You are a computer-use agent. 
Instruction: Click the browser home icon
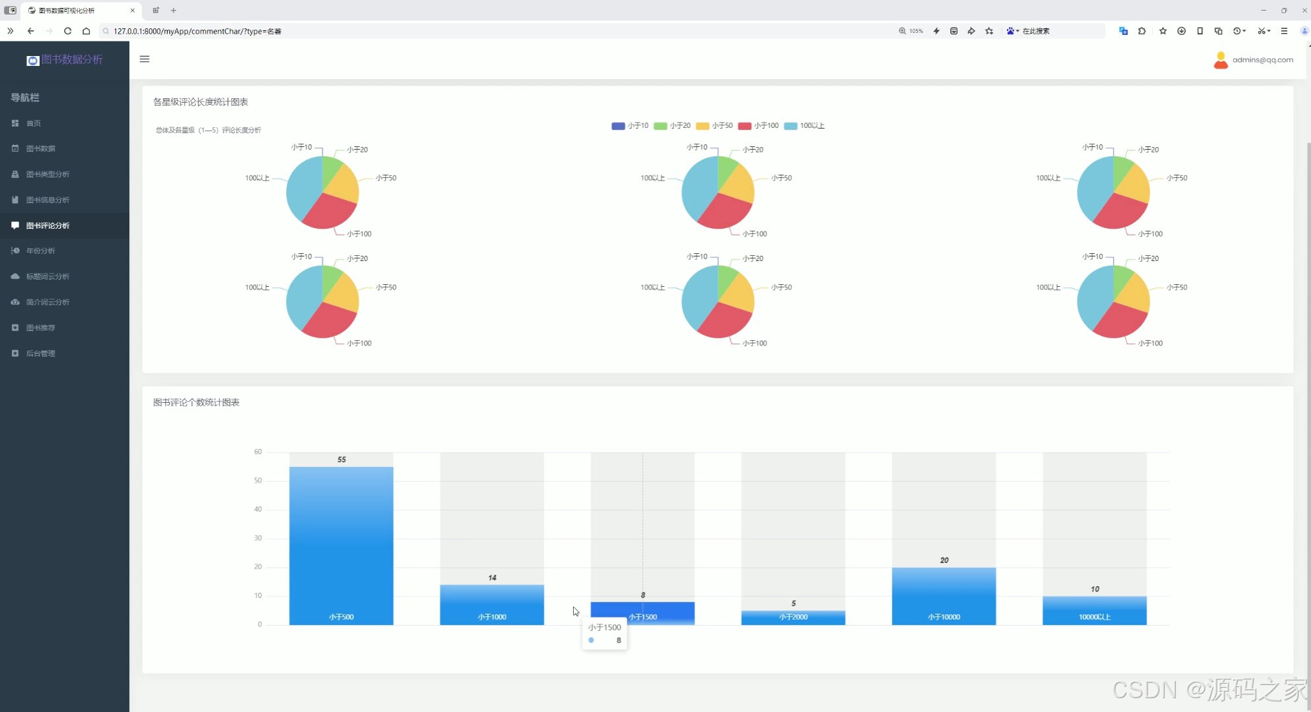click(x=86, y=31)
